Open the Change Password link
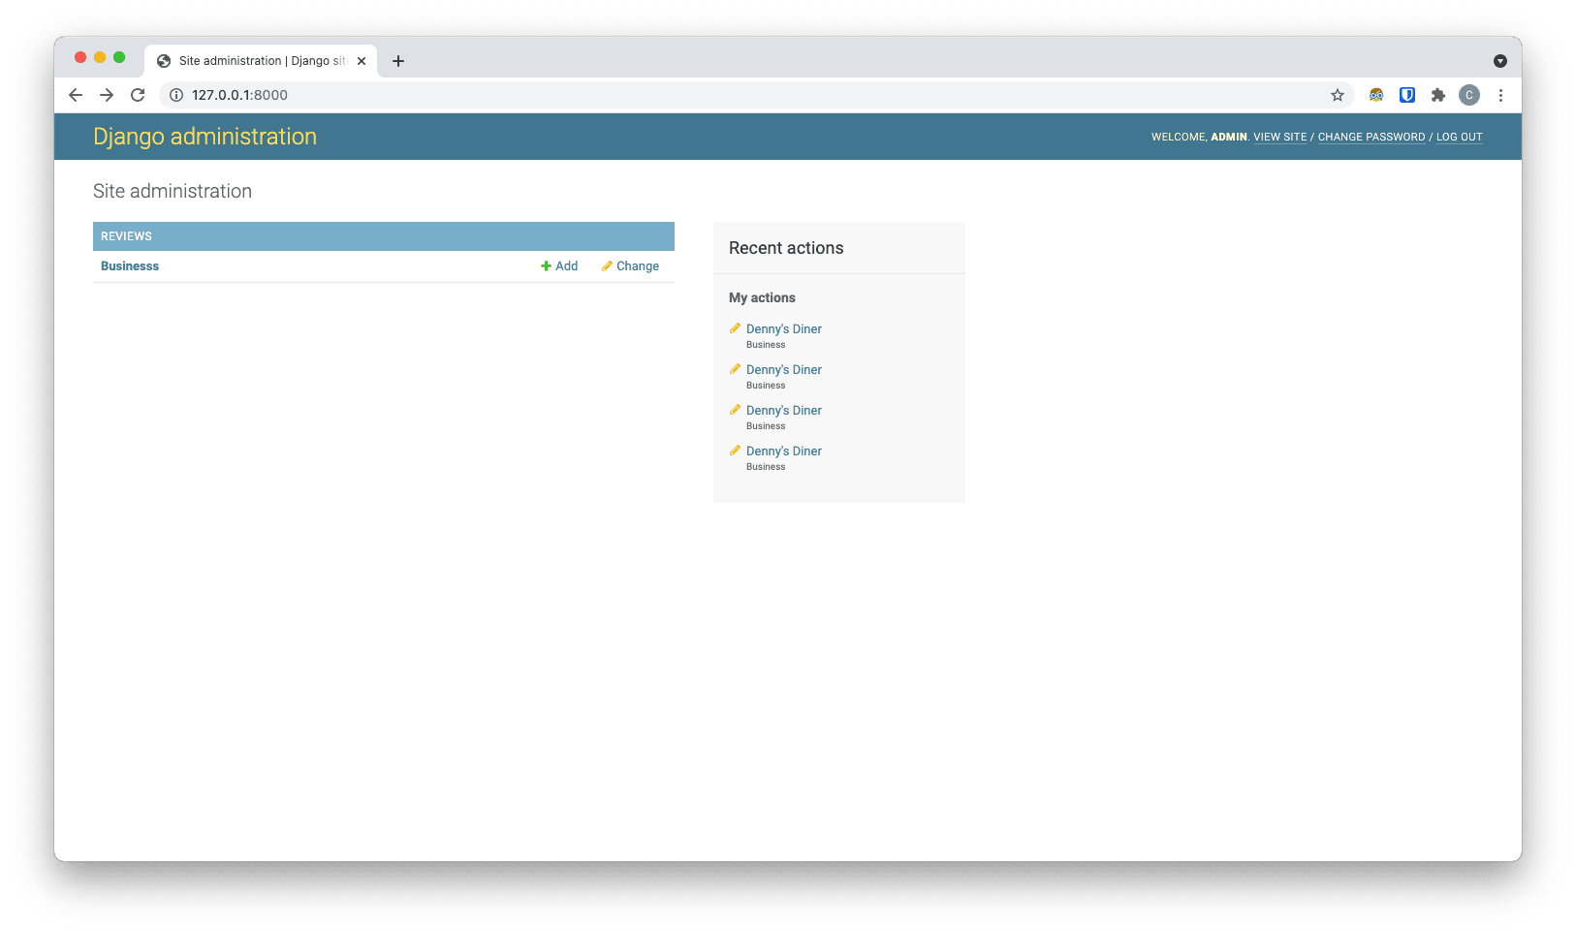The image size is (1576, 933). tap(1371, 138)
